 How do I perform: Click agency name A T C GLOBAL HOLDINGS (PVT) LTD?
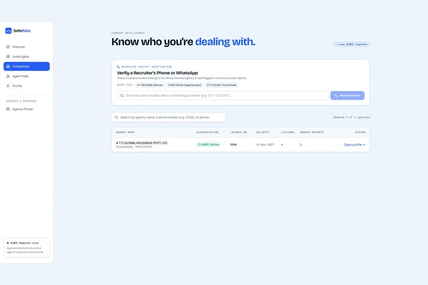(141, 143)
